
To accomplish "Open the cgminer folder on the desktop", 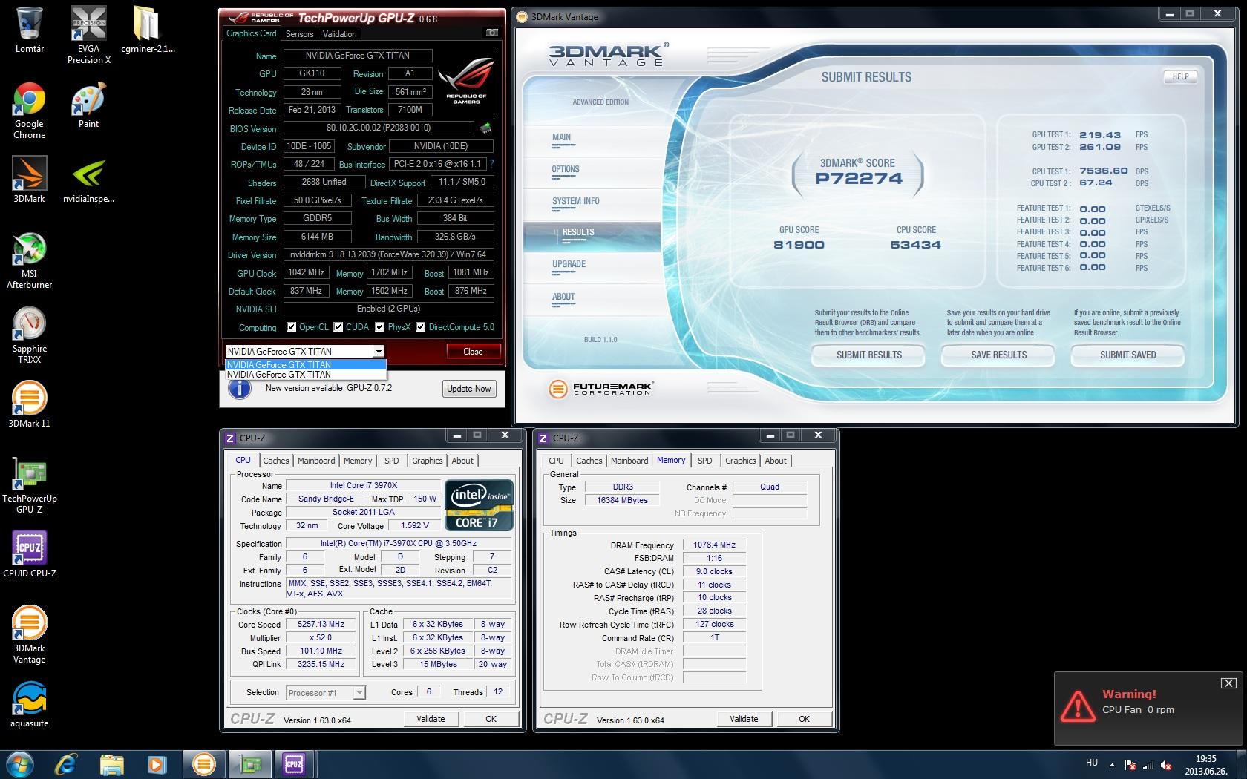I will (x=148, y=30).
